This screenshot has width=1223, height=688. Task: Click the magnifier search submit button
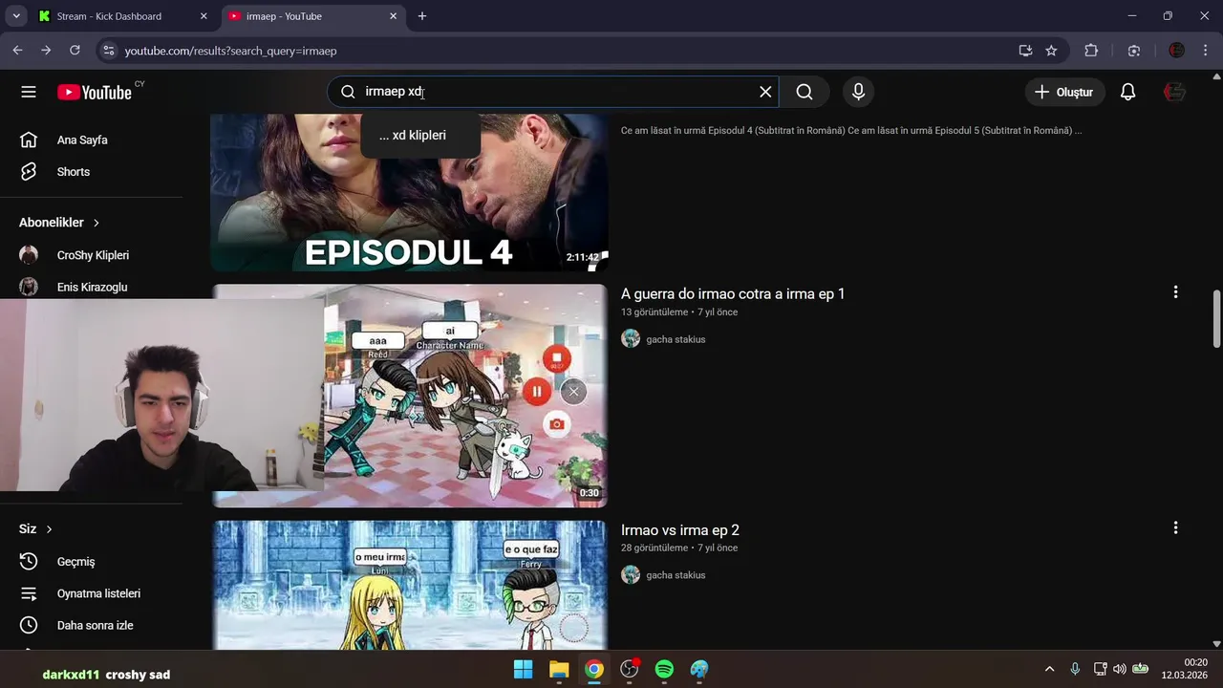(x=805, y=92)
